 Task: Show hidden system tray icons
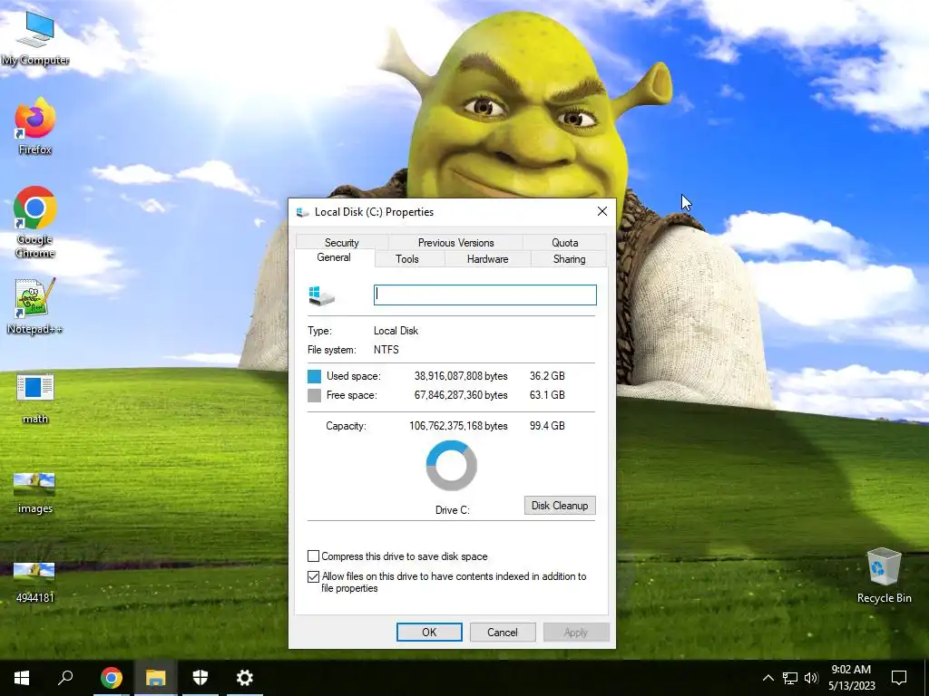(768, 678)
